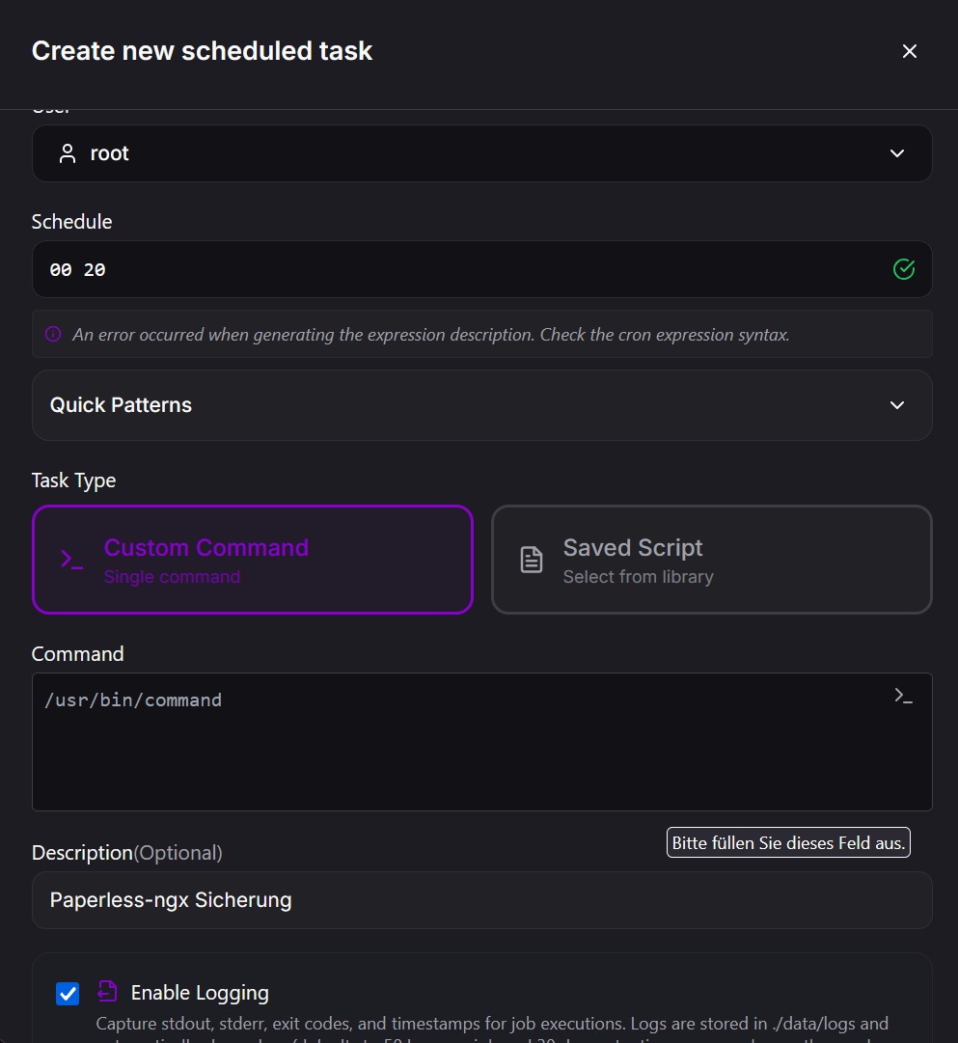Select the Custom Command task type

click(253, 560)
